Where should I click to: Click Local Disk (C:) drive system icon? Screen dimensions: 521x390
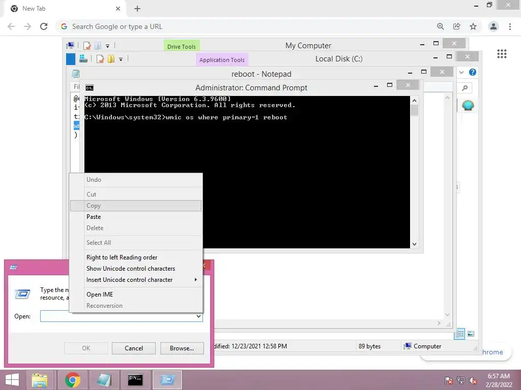pos(83,59)
